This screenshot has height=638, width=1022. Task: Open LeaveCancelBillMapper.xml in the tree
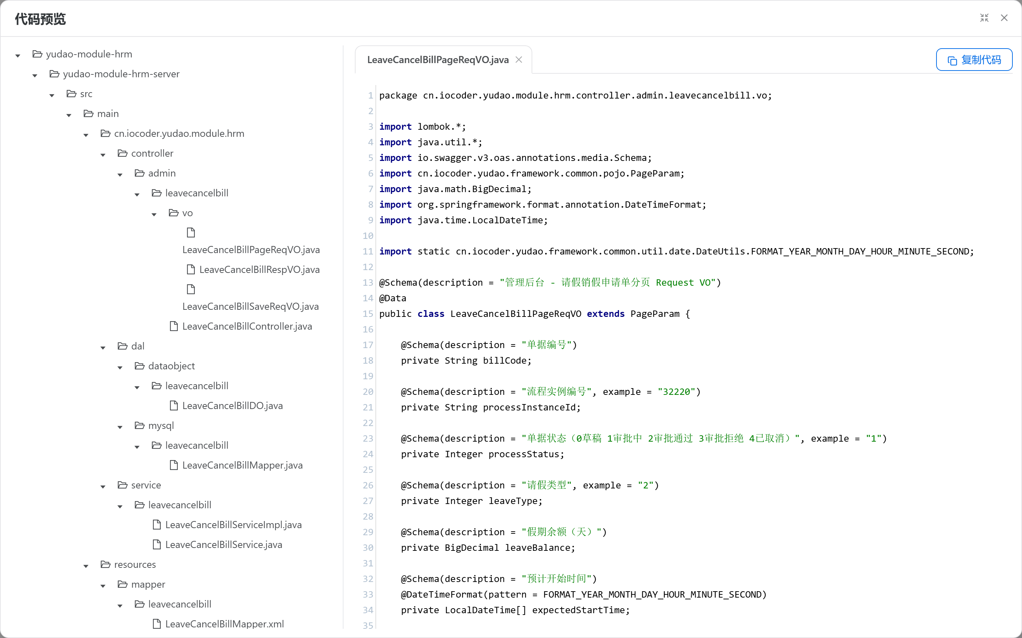pos(225,624)
